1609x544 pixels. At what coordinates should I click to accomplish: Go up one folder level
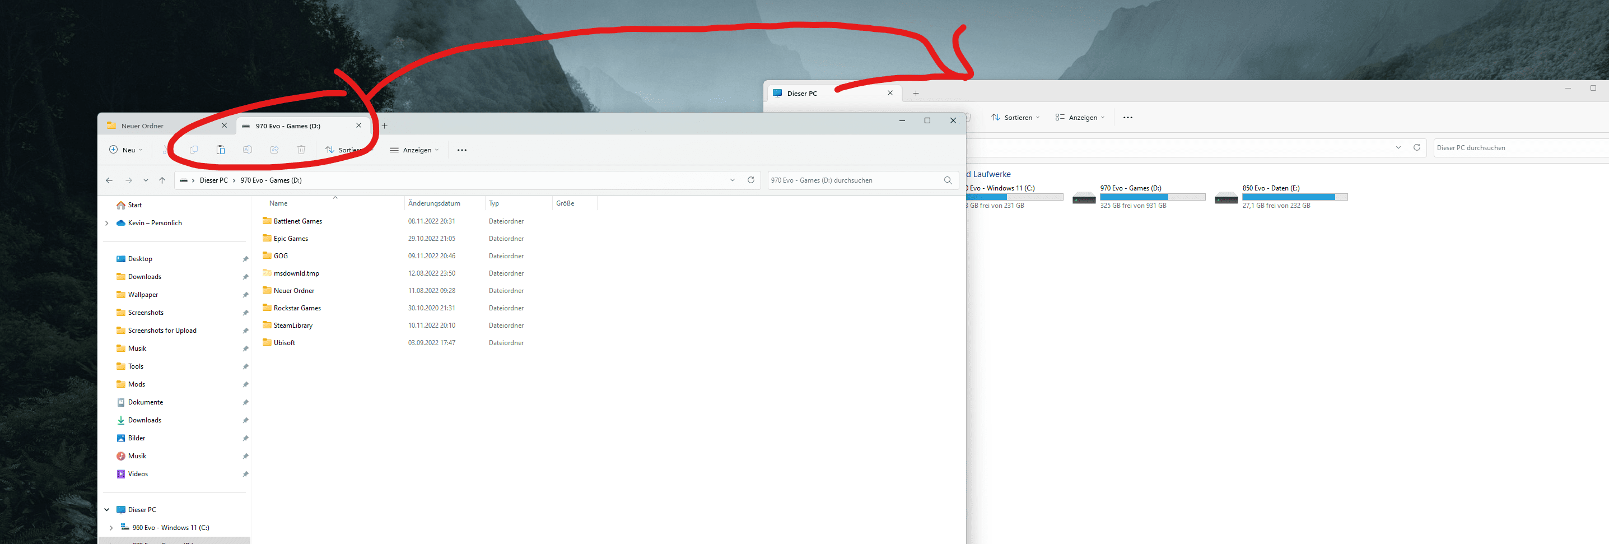point(162,180)
